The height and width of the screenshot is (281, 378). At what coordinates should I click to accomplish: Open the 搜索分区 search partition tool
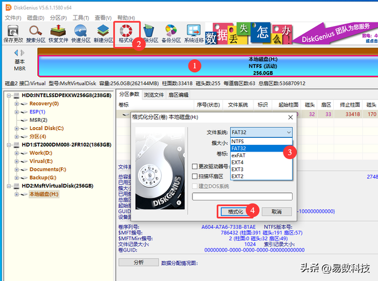pos(35,34)
